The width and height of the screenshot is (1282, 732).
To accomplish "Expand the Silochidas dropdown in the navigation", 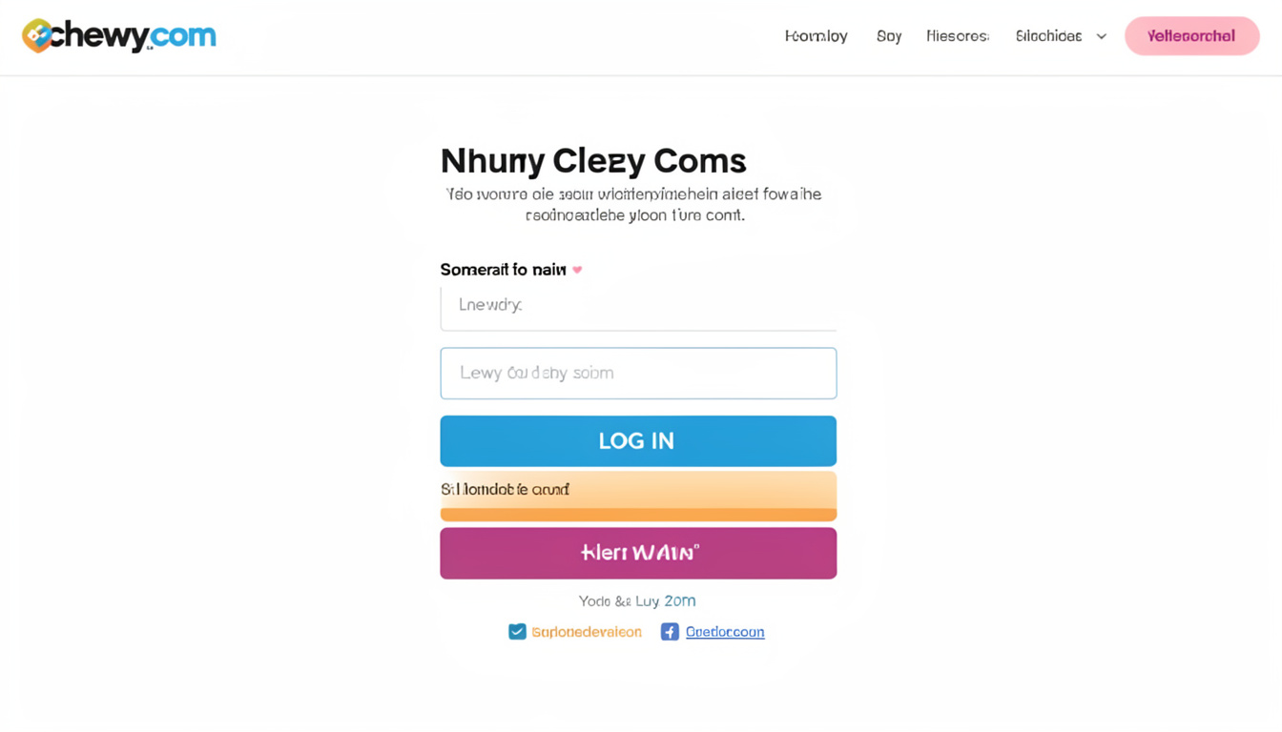I will click(x=1047, y=35).
